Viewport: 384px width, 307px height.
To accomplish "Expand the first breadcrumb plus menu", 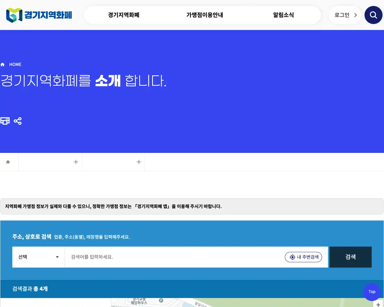I will pos(76,162).
